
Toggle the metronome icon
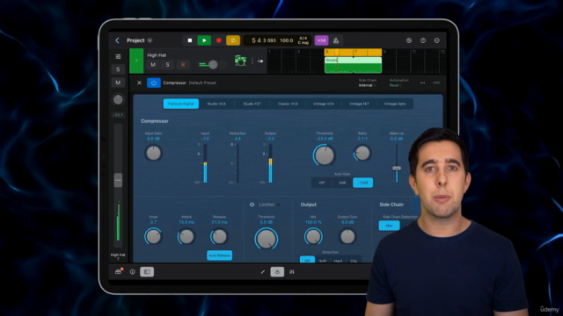coord(336,40)
